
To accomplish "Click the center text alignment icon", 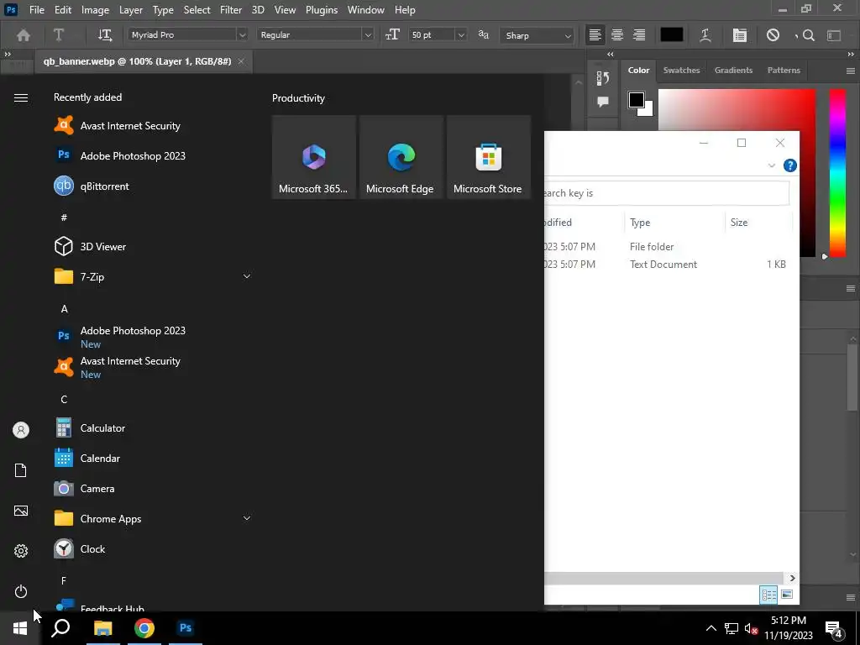I will pos(617,35).
